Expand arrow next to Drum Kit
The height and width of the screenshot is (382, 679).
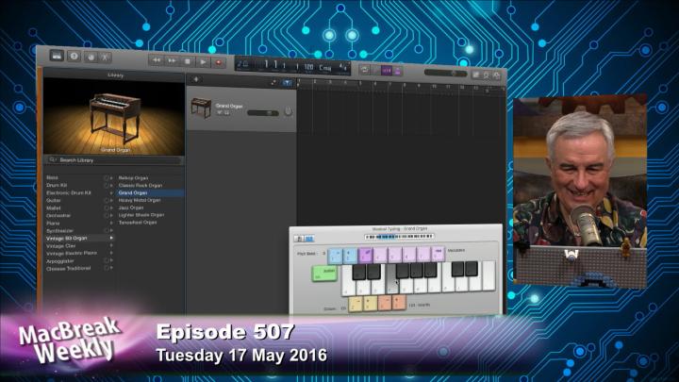click(x=111, y=186)
